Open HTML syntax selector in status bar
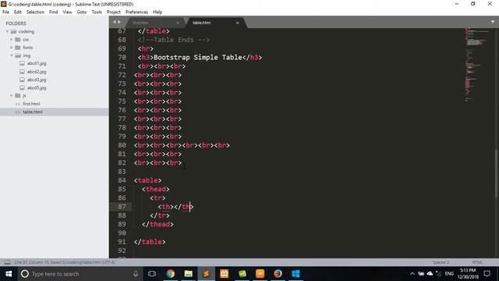This screenshot has width=499, height=281. point(477,262)
